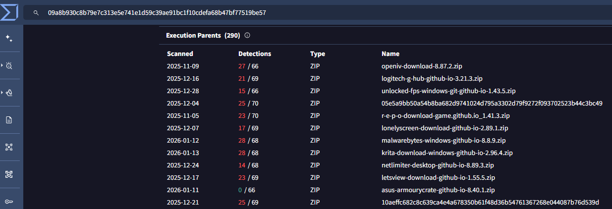Click the Type column header
Viewport: 612px width, 209px height.
point(318,54)
